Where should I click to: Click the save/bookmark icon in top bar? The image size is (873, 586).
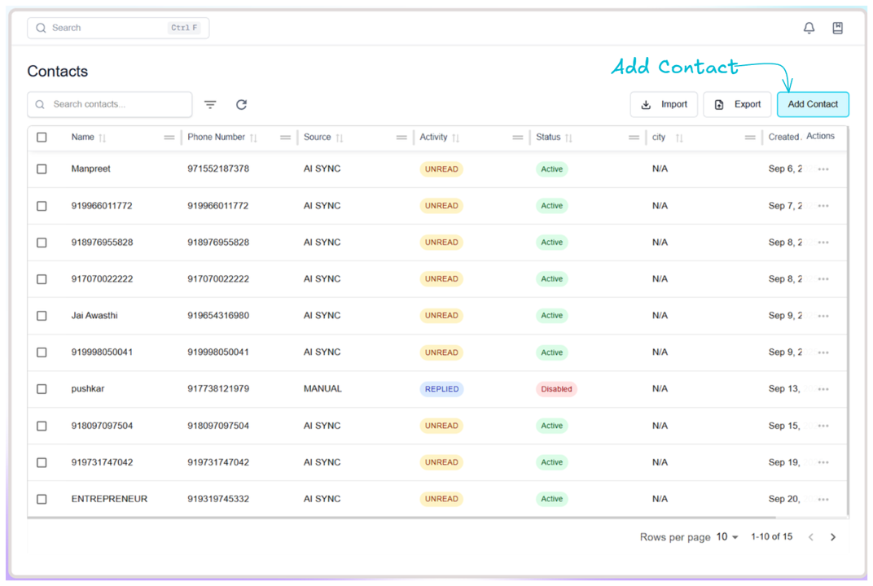pos(837,28)
